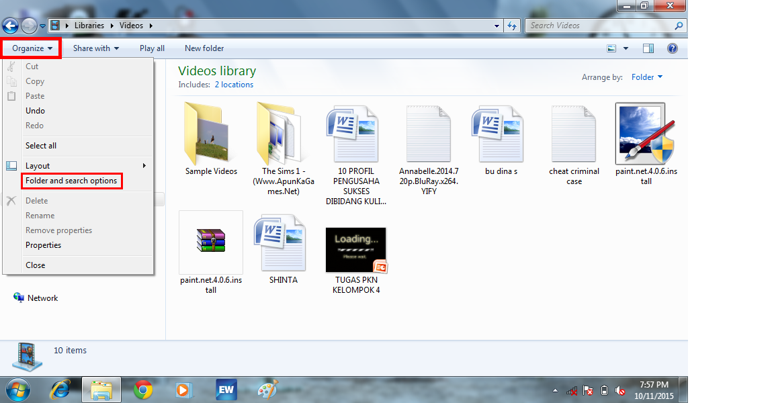The height and width of the screenshot is (403, 774).
Task: Open Google Chrome from taskbar
Action: [143, 390]
